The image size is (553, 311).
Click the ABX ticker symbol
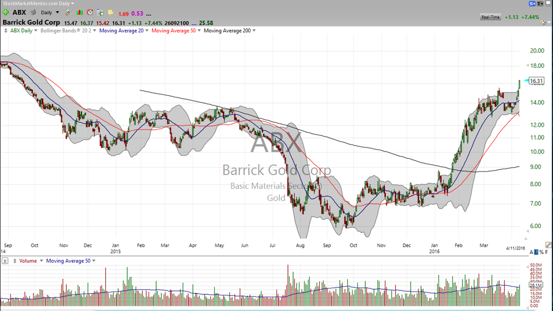tap(19, 12)
